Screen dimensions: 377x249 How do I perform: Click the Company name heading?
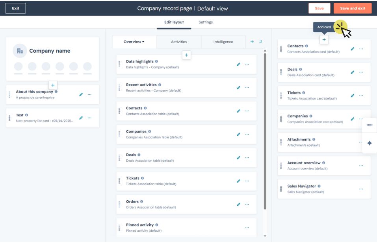[50, 51]
